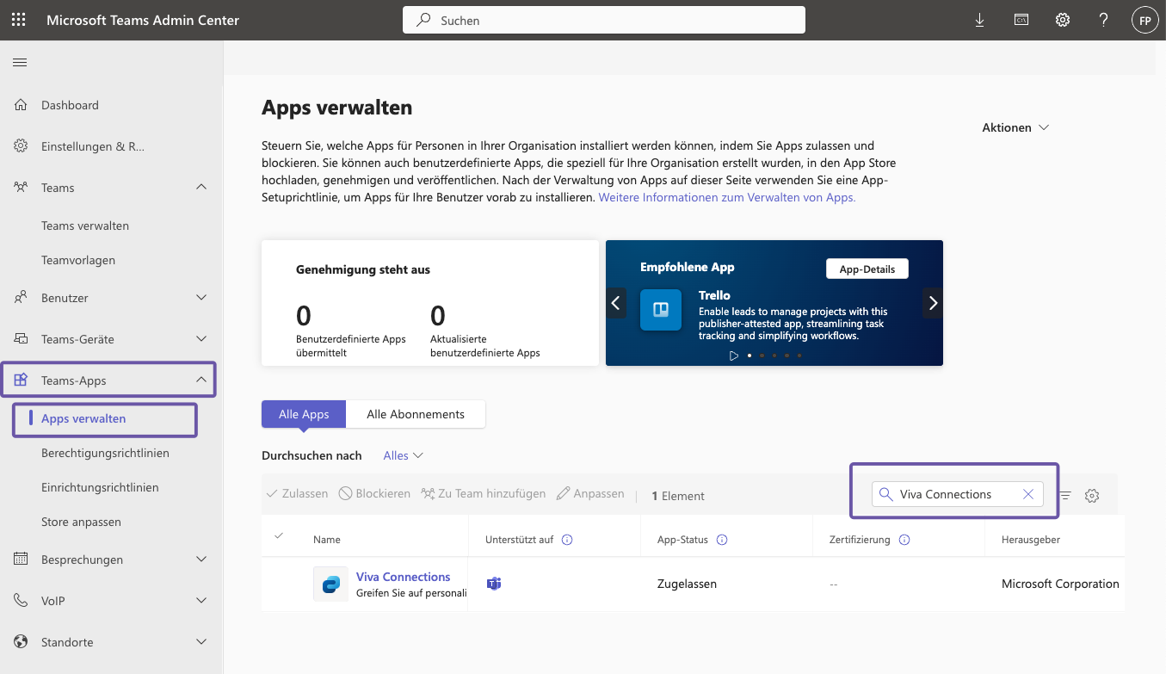Click the App-Details button
Image resolution: width=1166 pixels, height=674 pixels.
pos(867,269)
